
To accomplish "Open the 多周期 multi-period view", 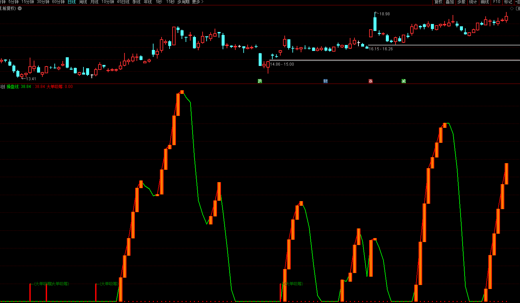I will (x=183, y=2).
